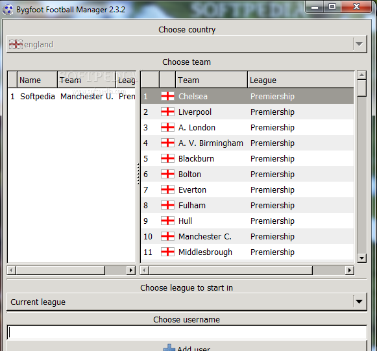
Task: Click Manchester U. in the users list
Action: coord(86,96)
